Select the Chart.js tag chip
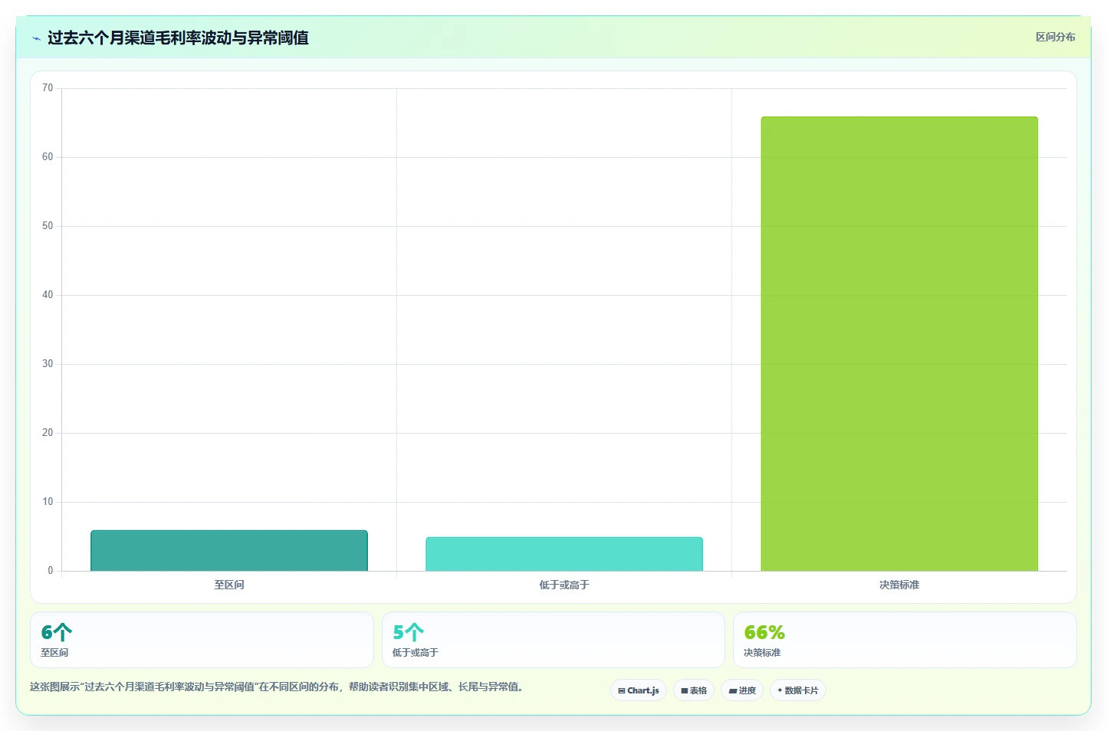The image size is (1107, 731). tap(639, 690)
